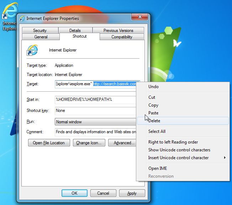Choose Undo from the context menu
The height and width of the screenshot is (205, 232).
point(183,87)
